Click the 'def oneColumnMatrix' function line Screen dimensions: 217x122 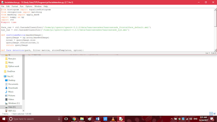[x=22, y=35]
